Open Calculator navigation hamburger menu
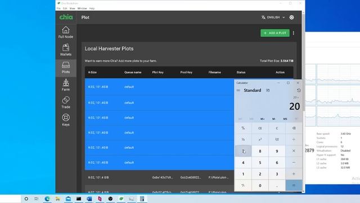Viewport: 360px width, 203px height. (238, 90)
